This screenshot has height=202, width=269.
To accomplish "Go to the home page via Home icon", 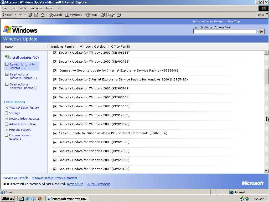I will (x=43, y=15).
